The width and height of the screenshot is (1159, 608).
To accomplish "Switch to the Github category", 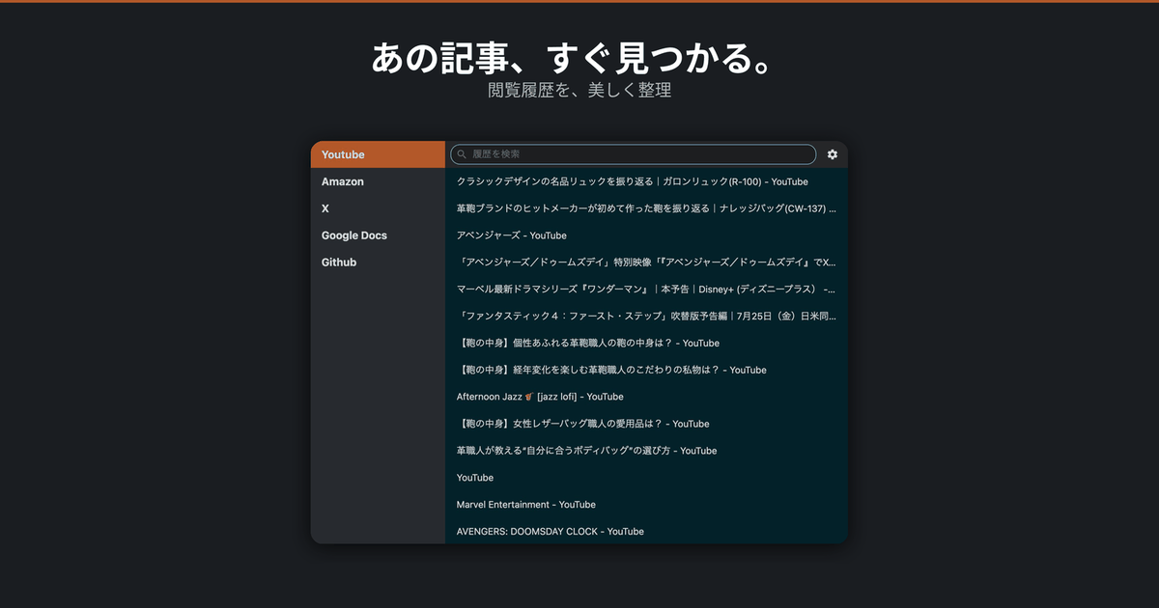I will point(378,263).
